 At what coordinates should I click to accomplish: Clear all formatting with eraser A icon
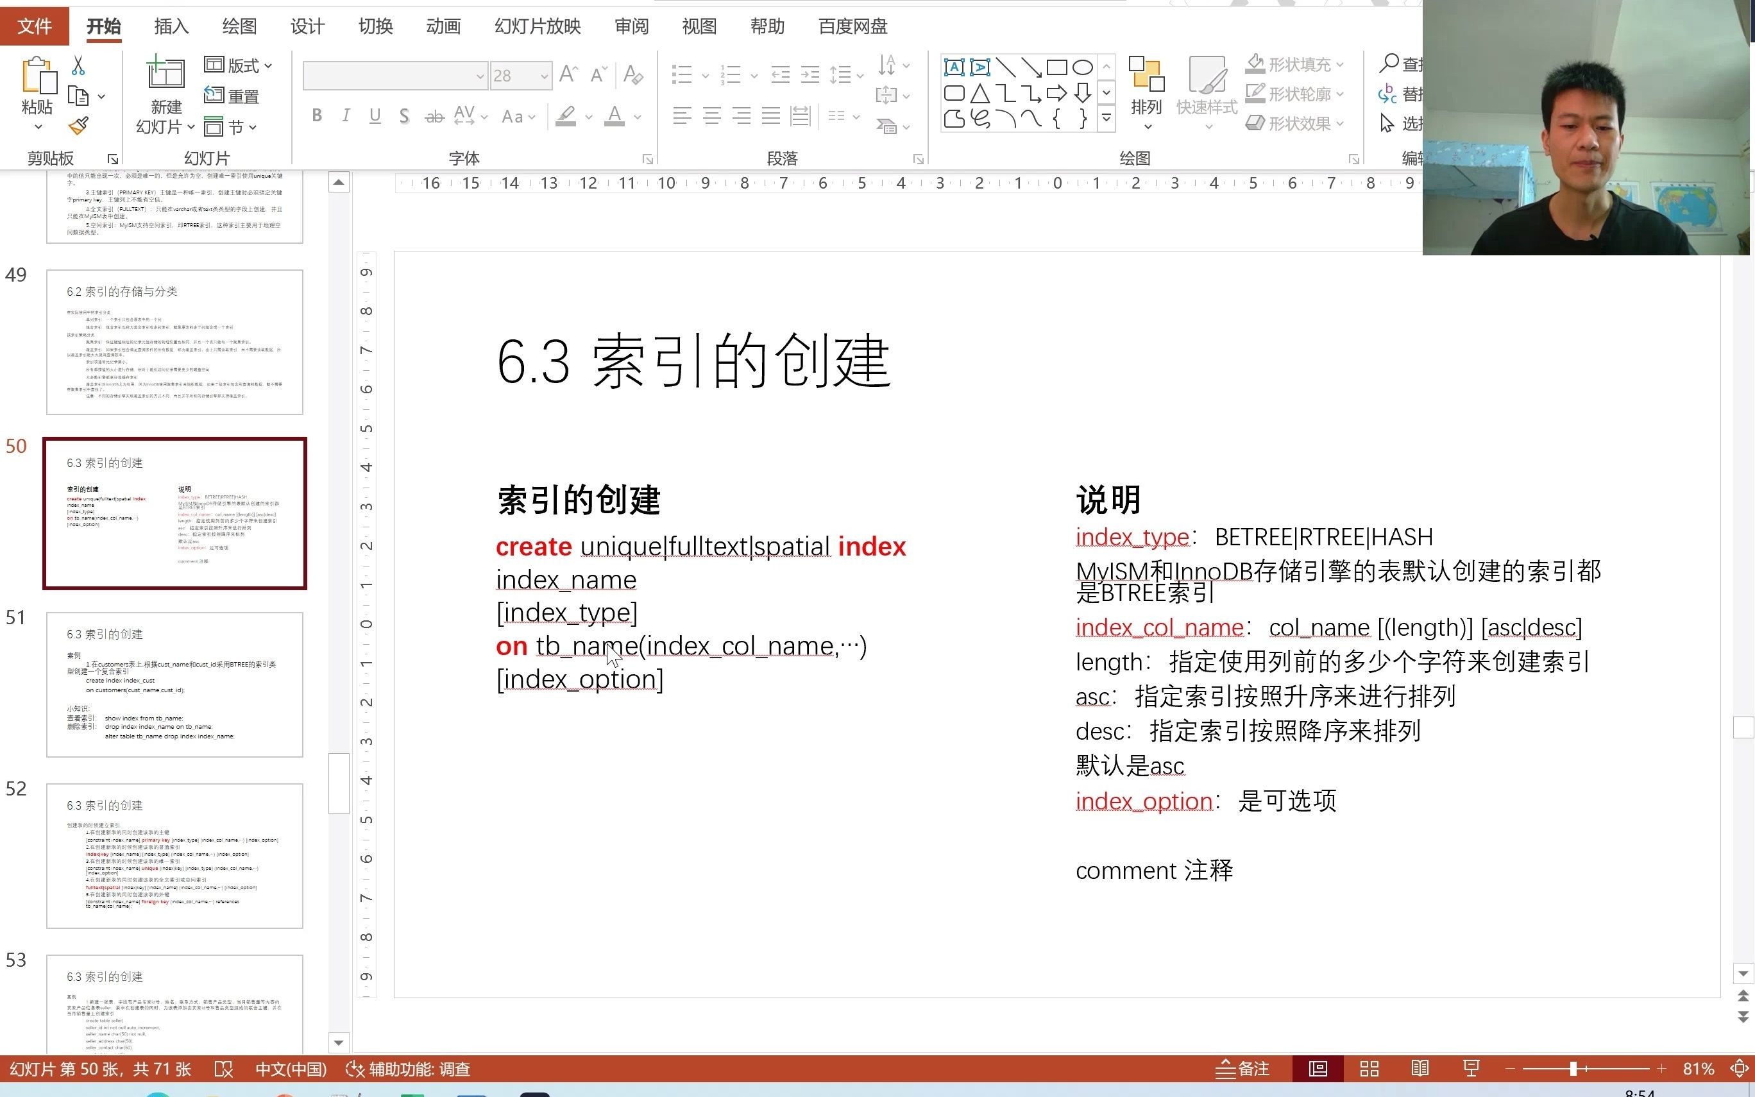click(633, 74)
